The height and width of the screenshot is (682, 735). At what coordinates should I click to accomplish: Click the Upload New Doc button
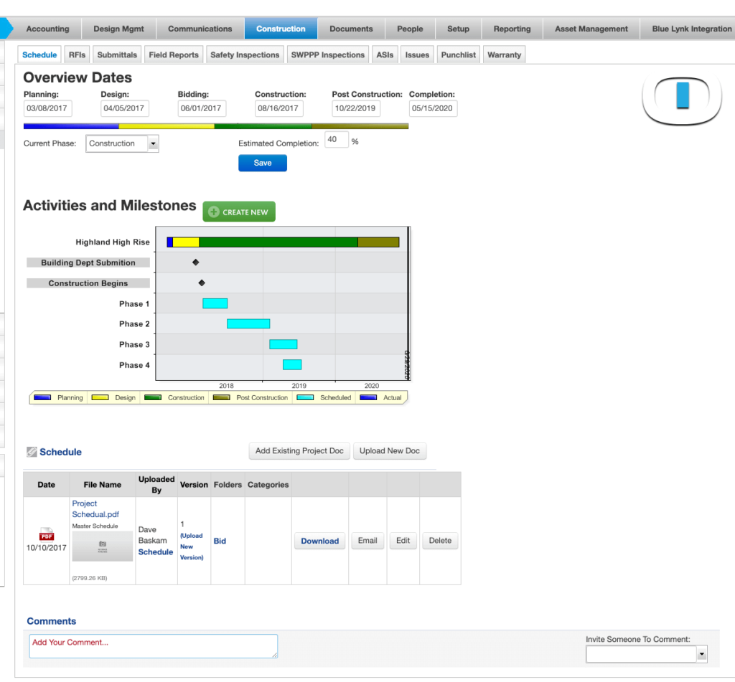[x=390, y=450]
